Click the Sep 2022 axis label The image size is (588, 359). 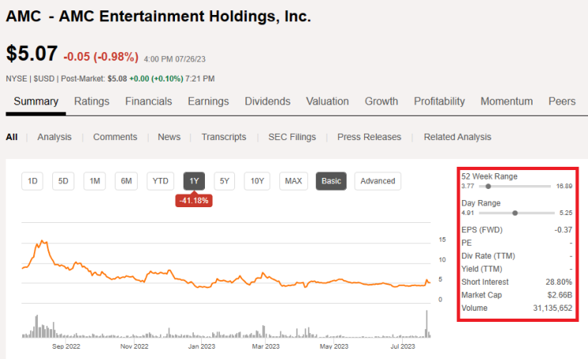(66, 346)
